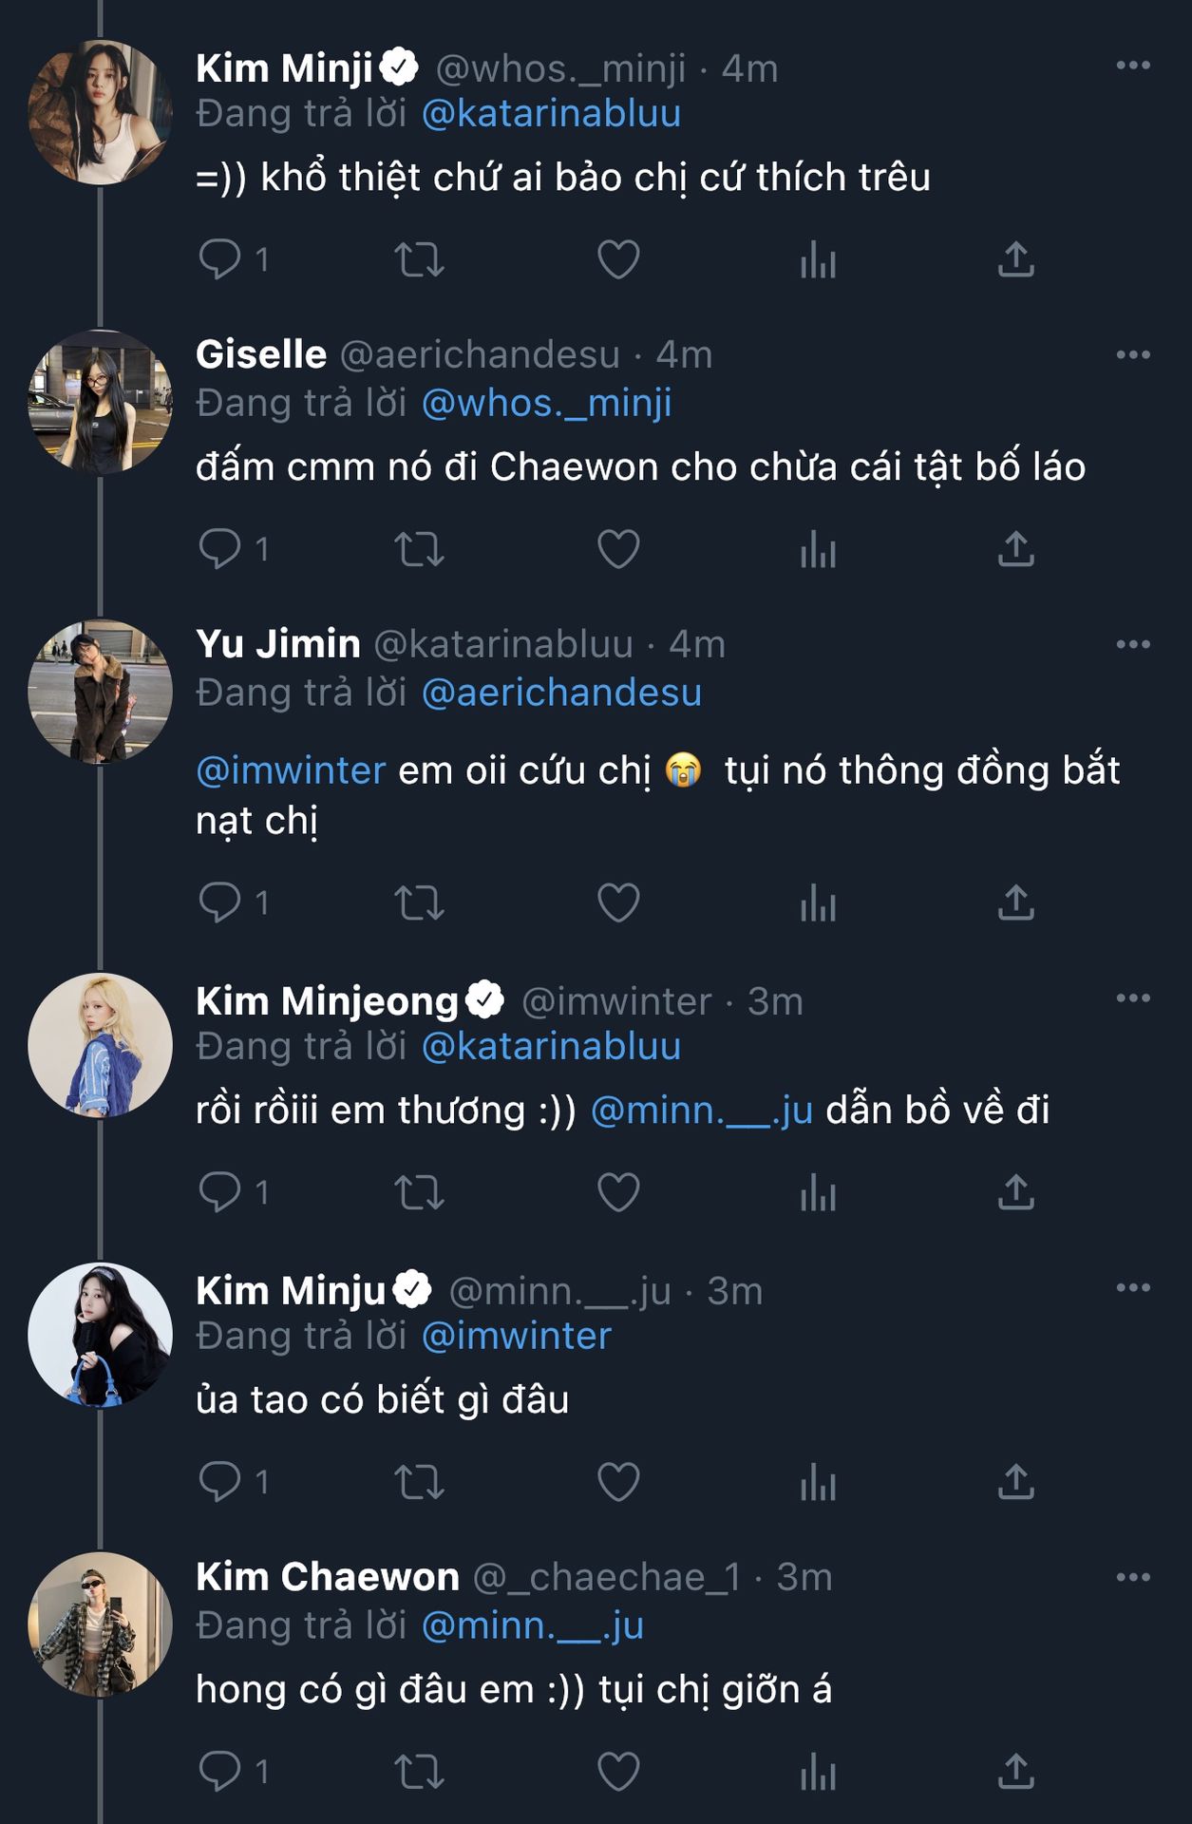Open Kim Chaewon's profile via display name
1192x1824 pixels.
tap(327, 1577)
